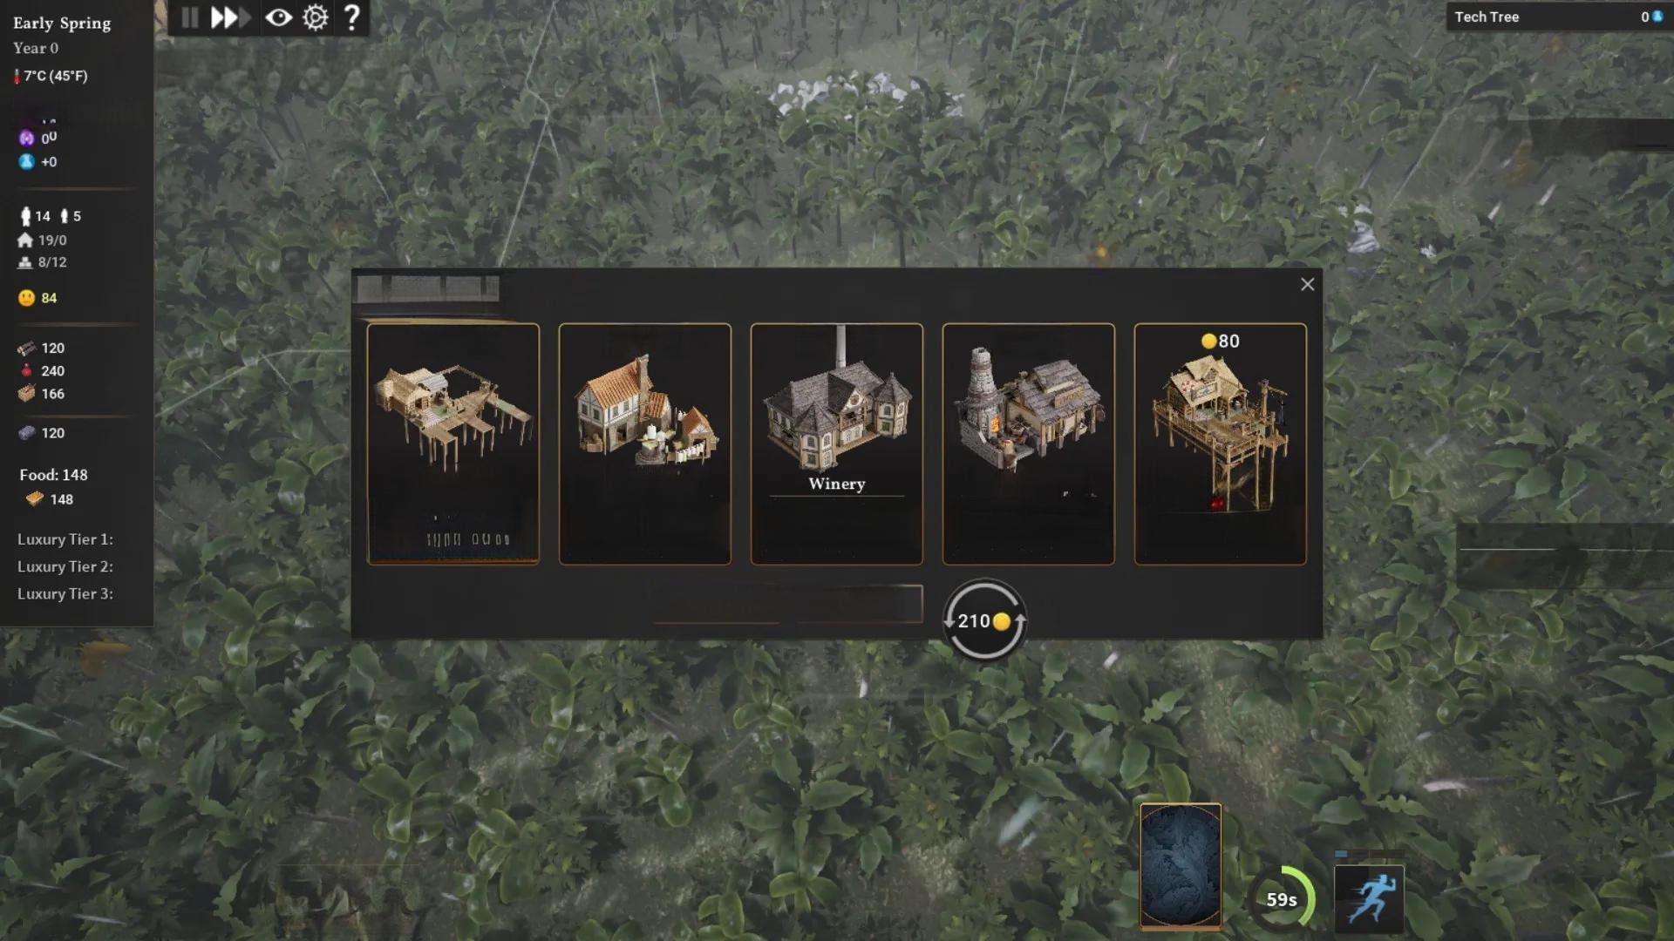Open settings via the gear icon

pos(316,17)
